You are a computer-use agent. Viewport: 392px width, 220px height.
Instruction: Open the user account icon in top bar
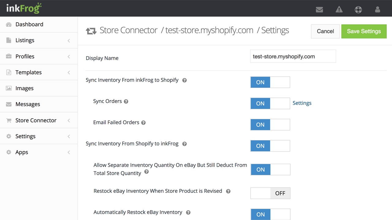[377, 9]
